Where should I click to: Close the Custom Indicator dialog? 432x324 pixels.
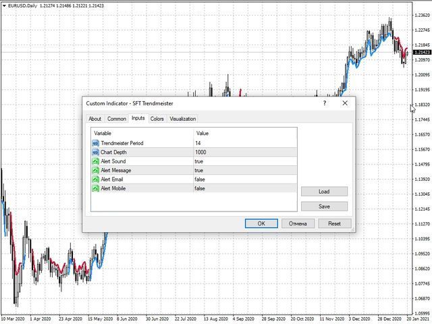pyautogui.click(x=345, y=103)
